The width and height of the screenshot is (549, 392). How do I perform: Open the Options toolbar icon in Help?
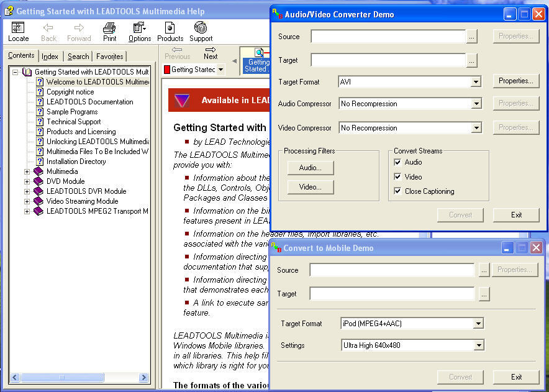click(x=139, y=28)
